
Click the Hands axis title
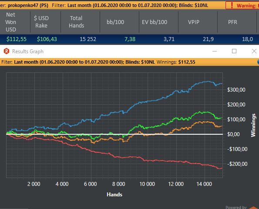coord(114,195)
